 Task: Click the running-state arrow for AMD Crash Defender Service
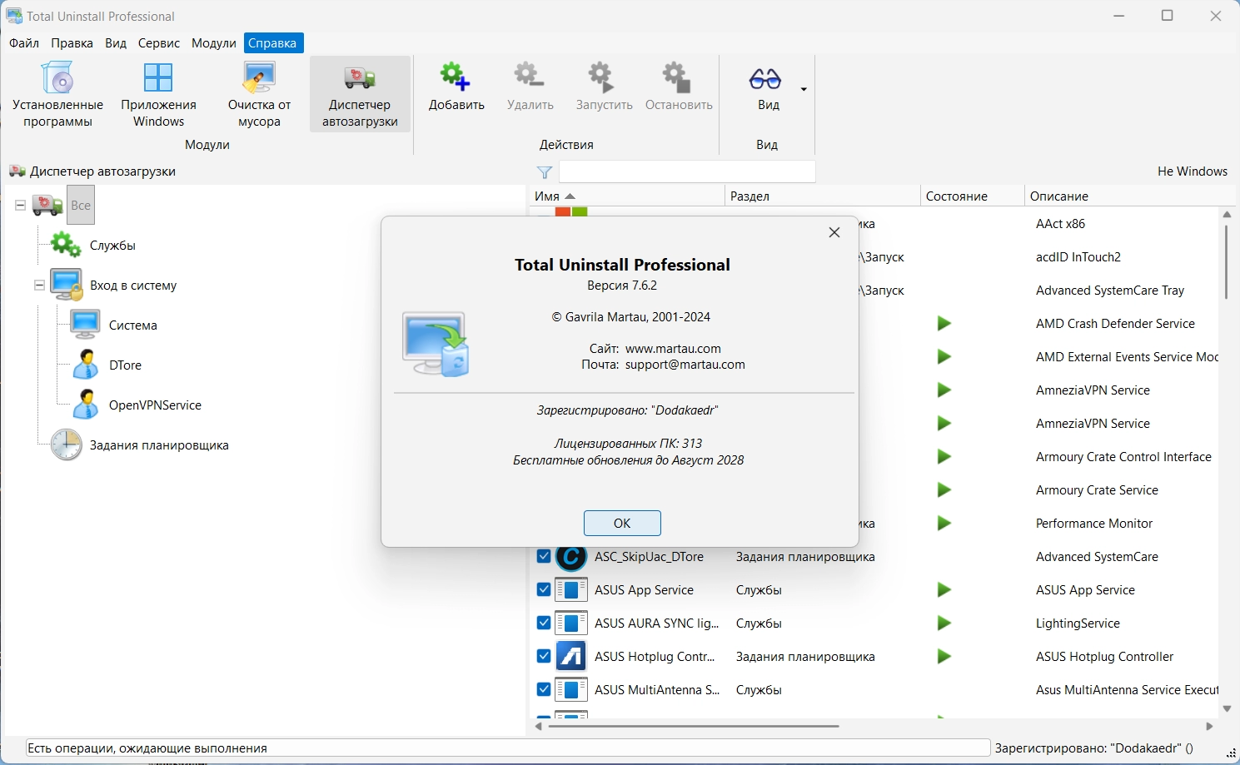[944, 324]
